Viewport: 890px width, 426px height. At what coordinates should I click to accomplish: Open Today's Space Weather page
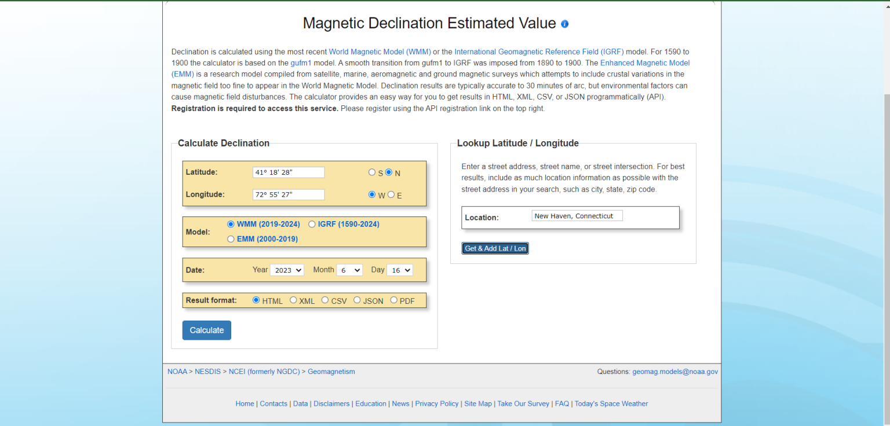tap(611, 403)
